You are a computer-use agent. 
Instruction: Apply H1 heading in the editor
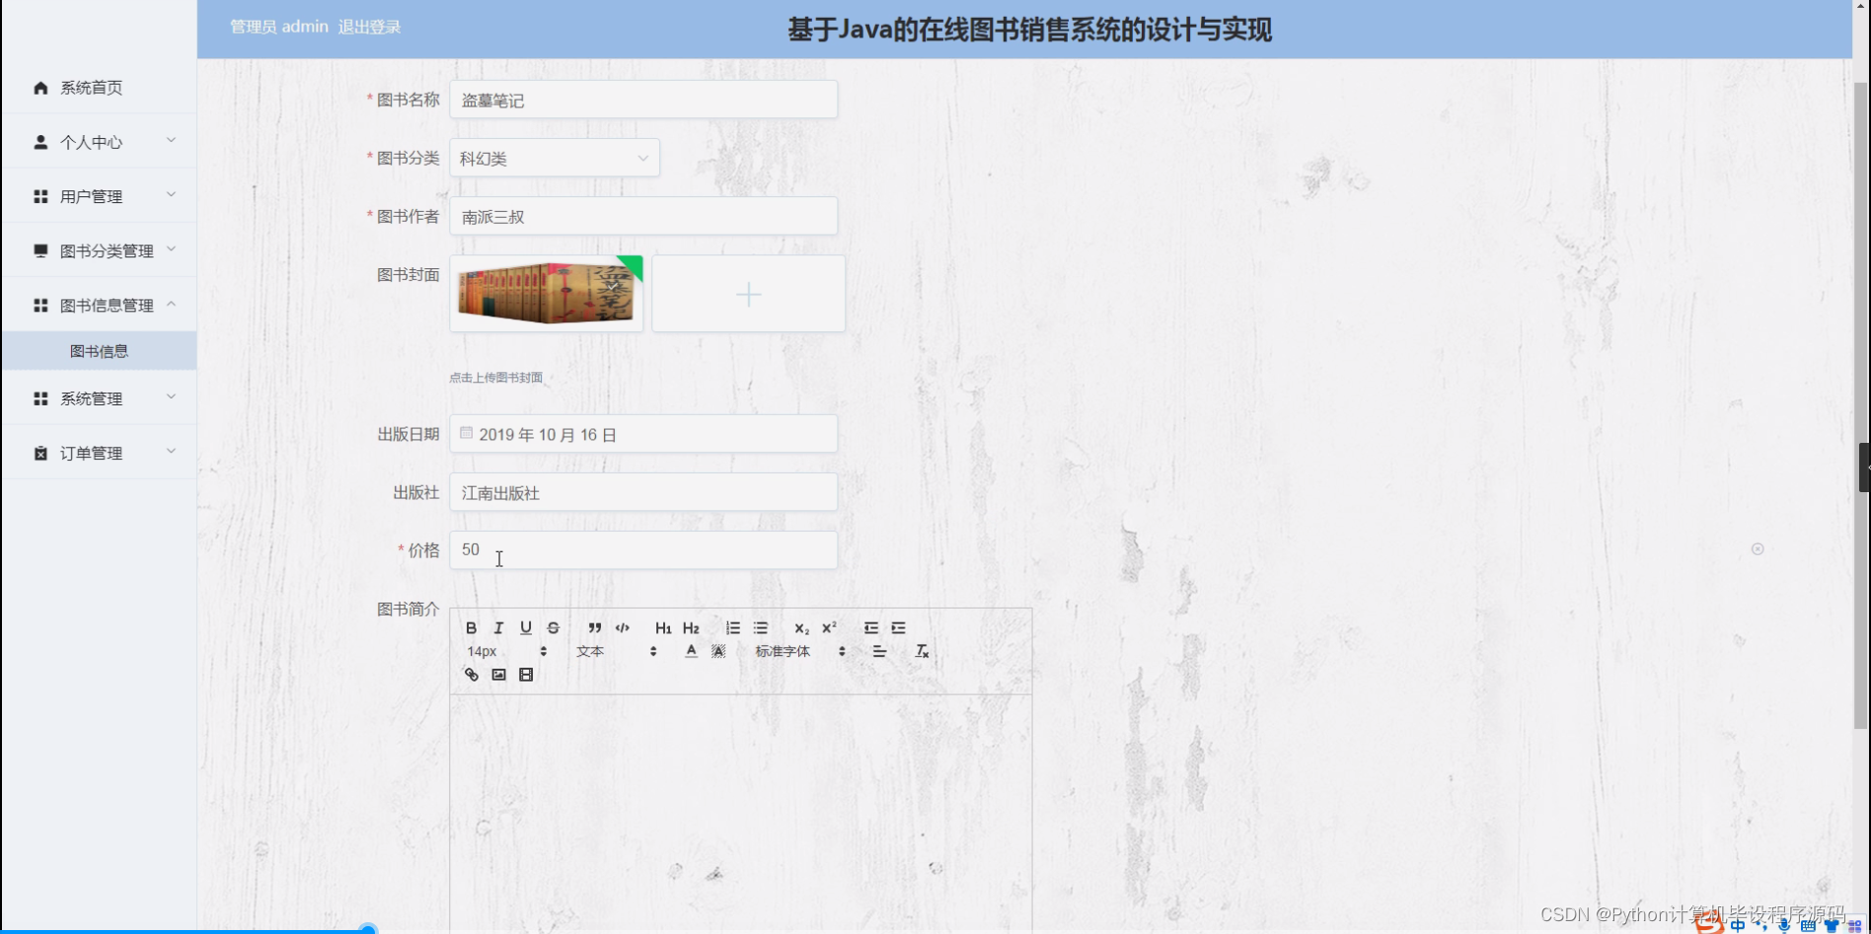[x=662, y=627]
